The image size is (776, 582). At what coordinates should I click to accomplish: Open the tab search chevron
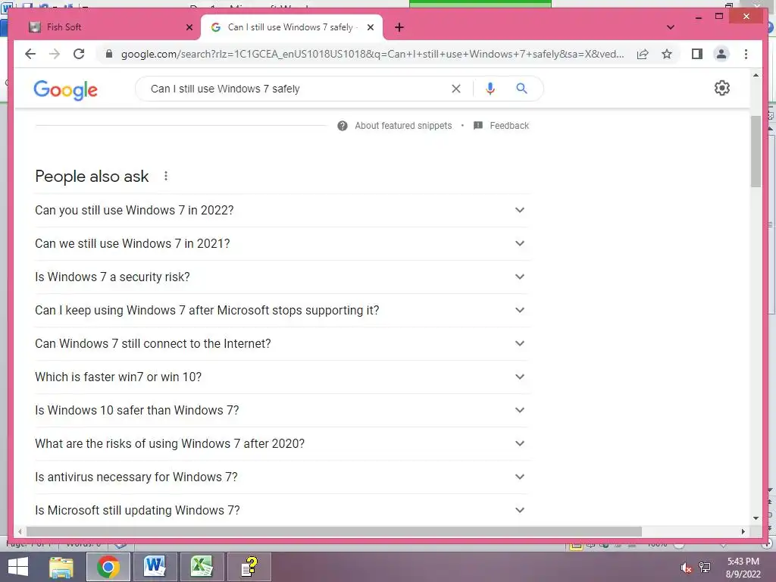click(671, 27)
